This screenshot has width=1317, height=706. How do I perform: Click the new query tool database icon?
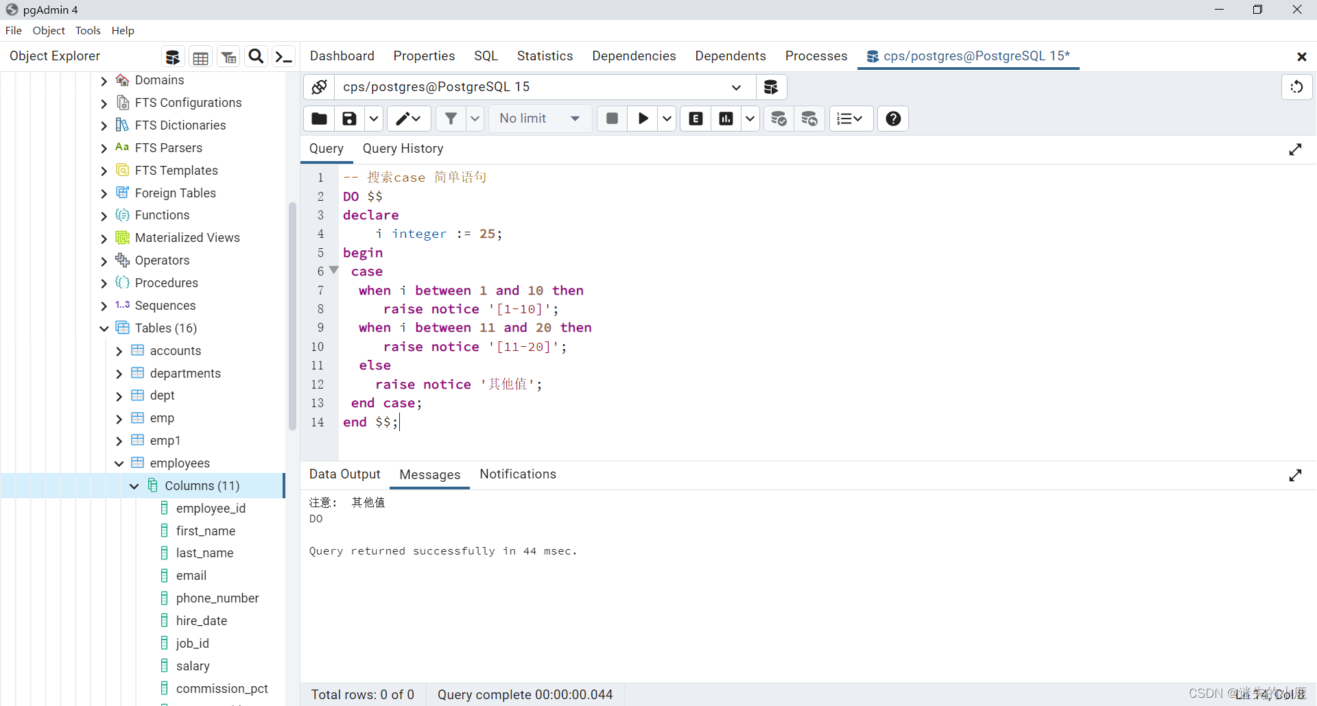coord(771,87)
